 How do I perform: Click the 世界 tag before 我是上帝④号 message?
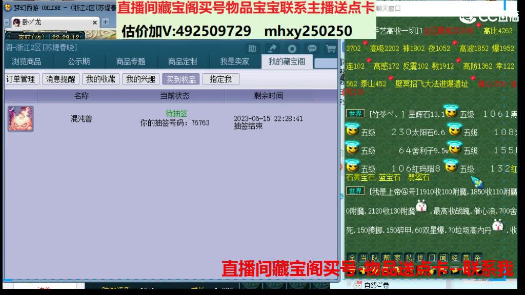[355, 192]
